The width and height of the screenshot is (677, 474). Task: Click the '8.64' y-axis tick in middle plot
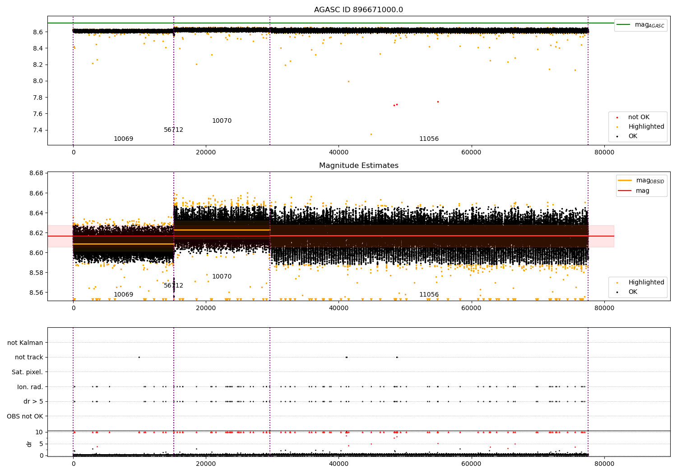coord(36,213)
